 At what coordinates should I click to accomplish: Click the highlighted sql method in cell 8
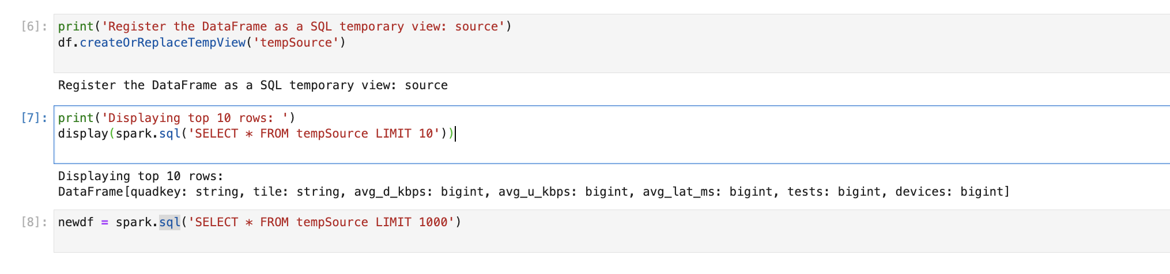point(169,222)
